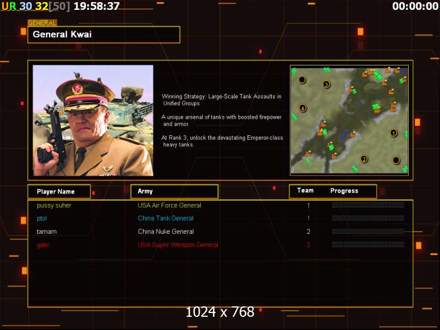440x330 pixels.
Task: Click the General Kwai name box
Action: (104, 35)
